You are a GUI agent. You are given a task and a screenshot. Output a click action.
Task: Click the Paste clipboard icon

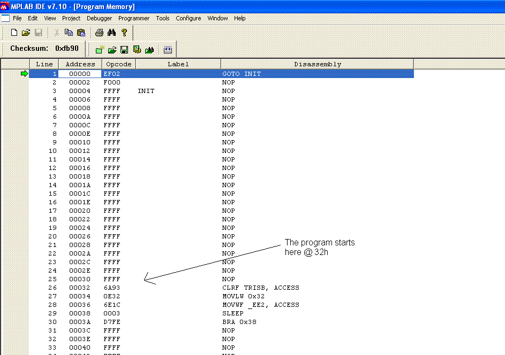[81, 33]
